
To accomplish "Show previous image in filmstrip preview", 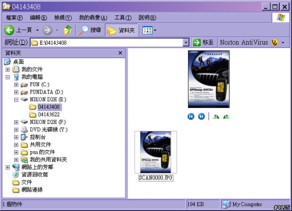I will [x=191, y=117].
